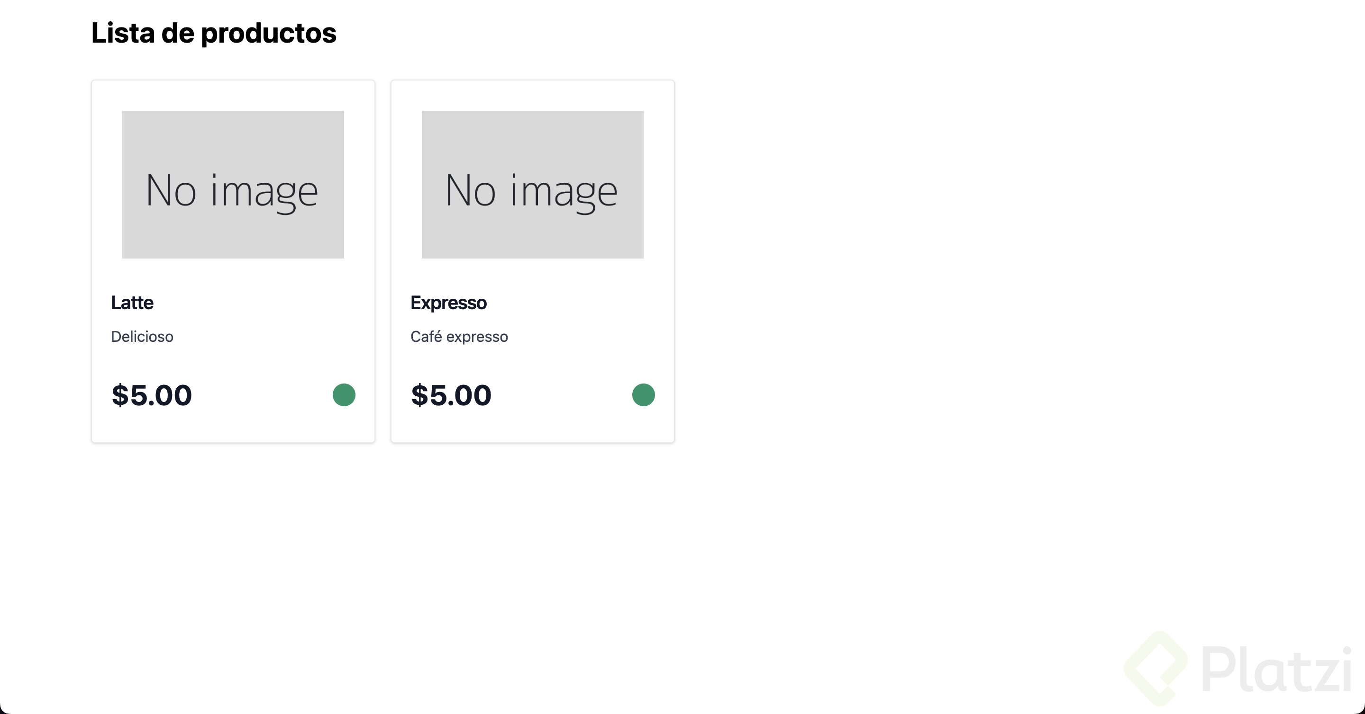
Task: Click the word 'Lista' in page heading
Action: pyautogui.click(x=123, y=33)
